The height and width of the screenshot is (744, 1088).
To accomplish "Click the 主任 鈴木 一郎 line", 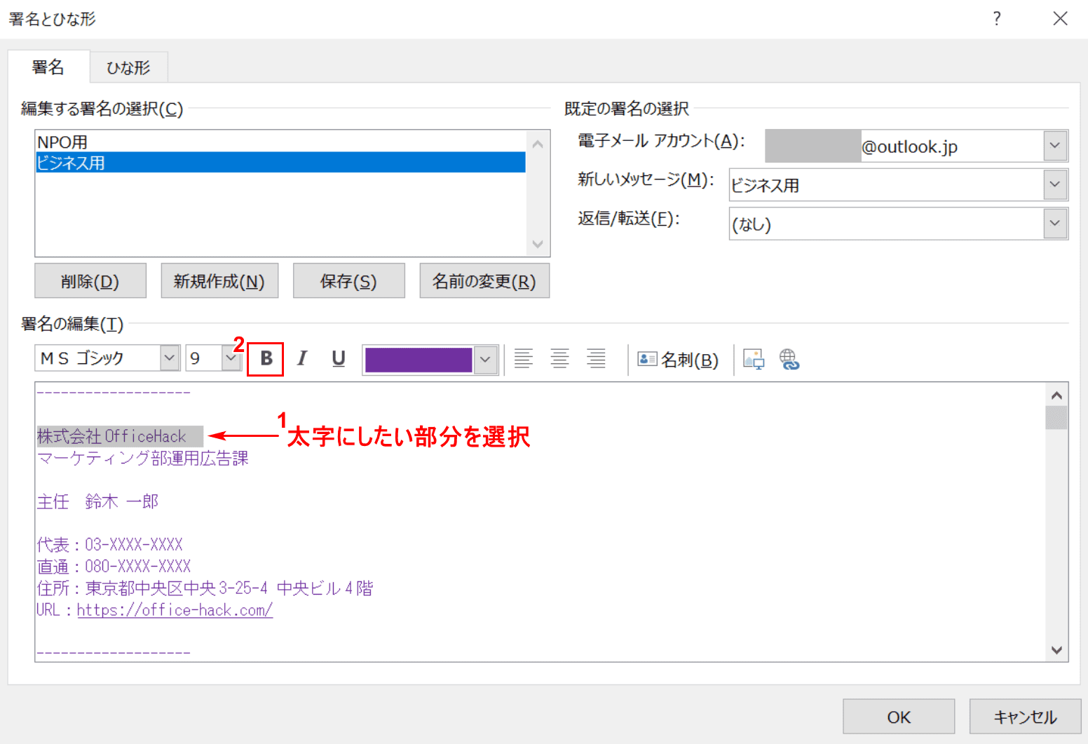I will (97, 501).
